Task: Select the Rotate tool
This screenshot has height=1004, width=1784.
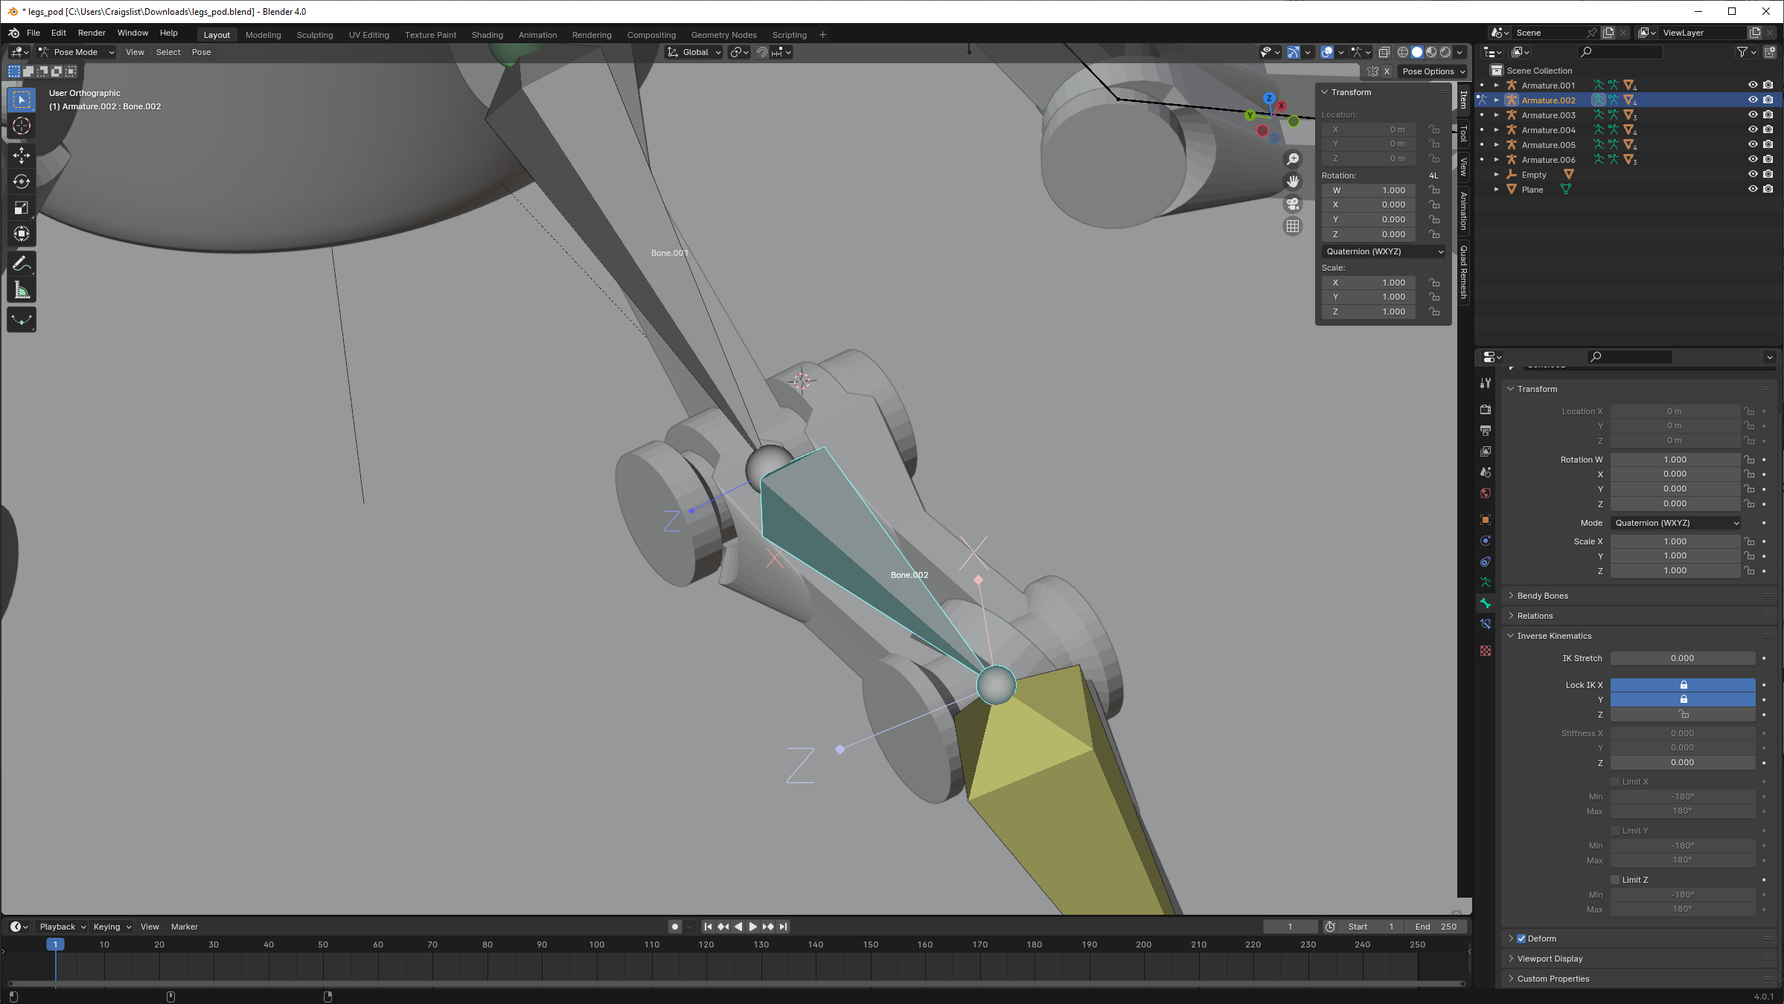Action: pyautogui.click(x=22, y=181)
